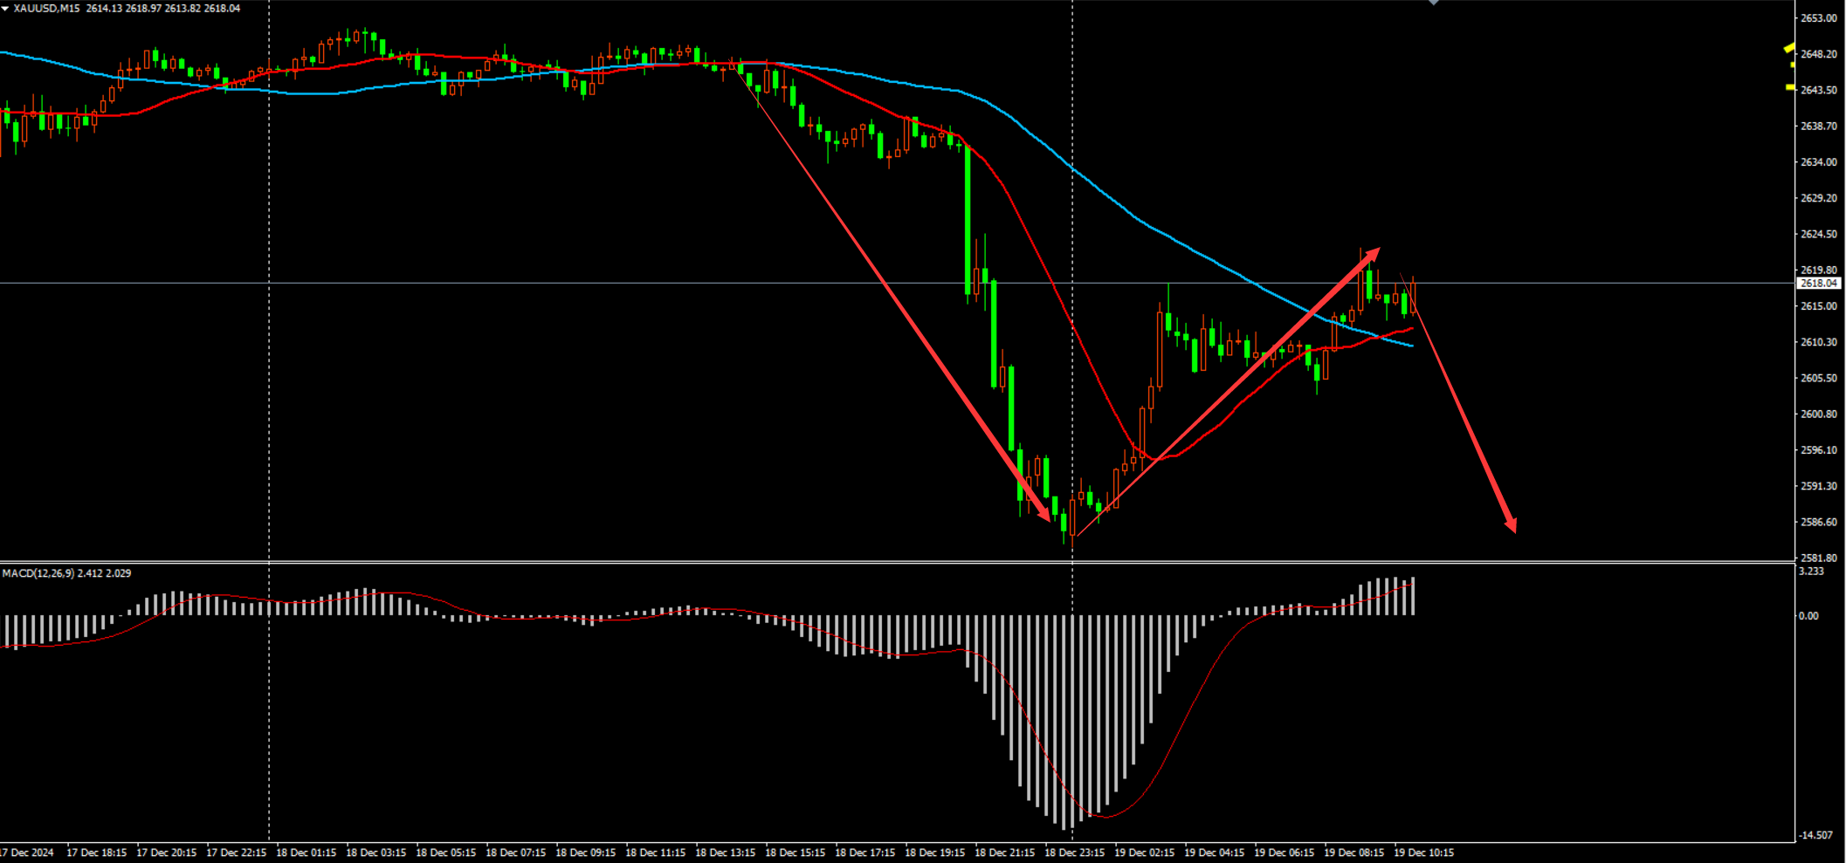The width and height of the screenshot is (1846, 863).
Task: Click the 19 Dec 10:15 time label
Action: coord(1423,853)
